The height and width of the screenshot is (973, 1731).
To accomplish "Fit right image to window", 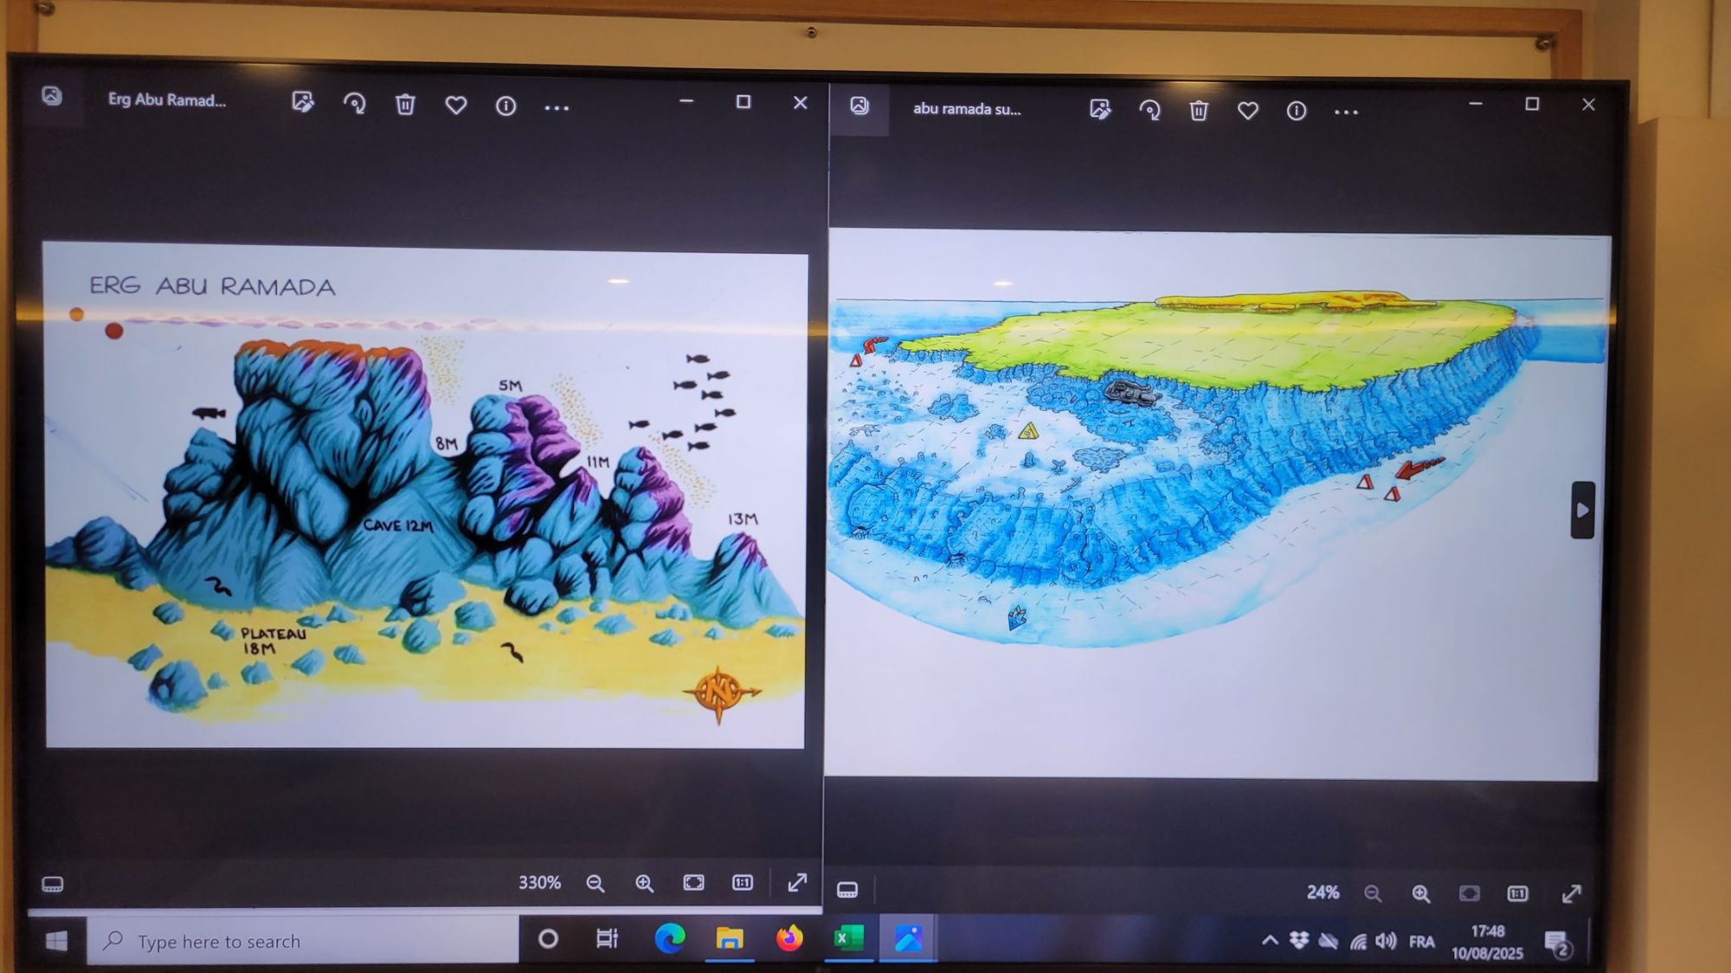I will (x=1470, y=893).
